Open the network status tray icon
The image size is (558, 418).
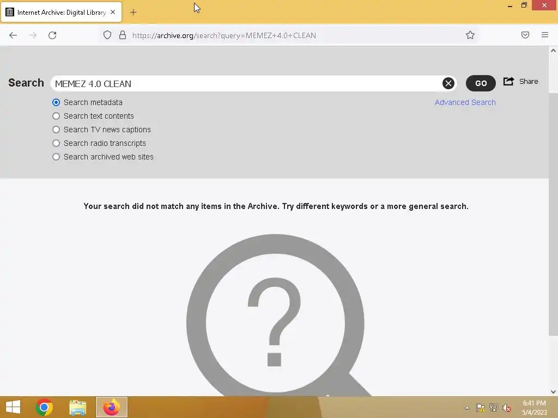[494, 408]
